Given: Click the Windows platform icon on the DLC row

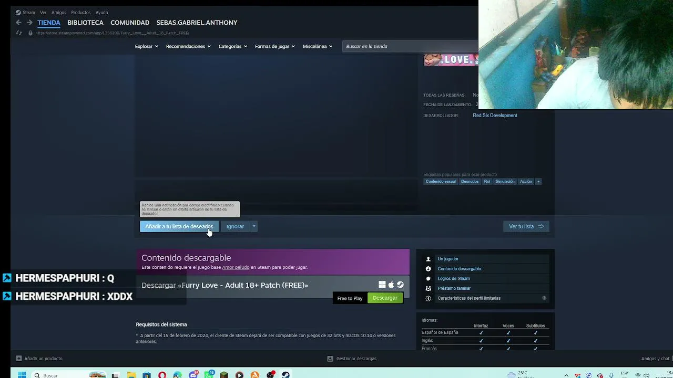Looking at the screenshot, I should [382, 285].
